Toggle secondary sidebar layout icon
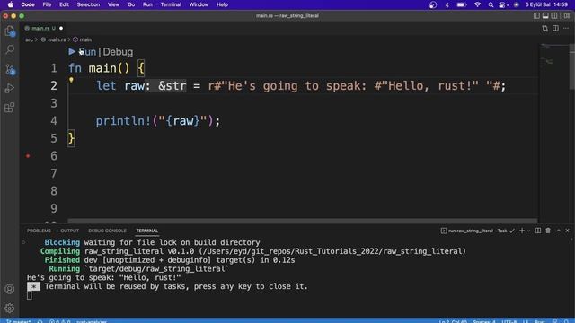Image resolution: width=575 pixels, height=323 pixels. tap(554, 16)
